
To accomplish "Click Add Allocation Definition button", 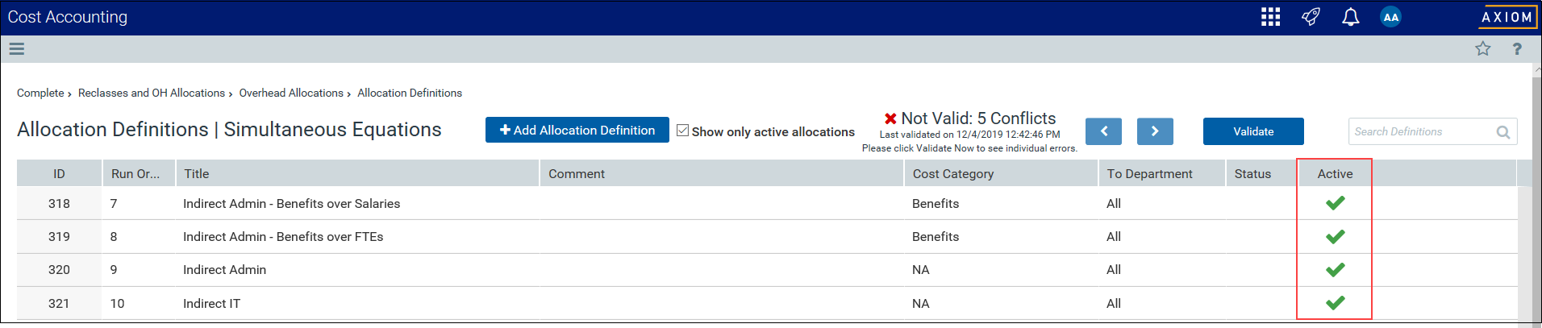I will click(577, 130).
